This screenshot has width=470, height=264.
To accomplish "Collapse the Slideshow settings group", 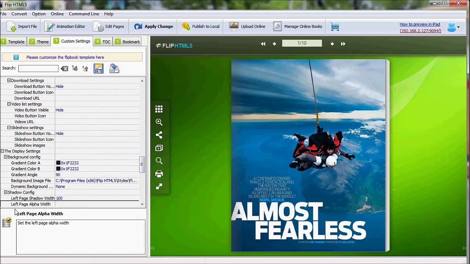I will point(9,128).
